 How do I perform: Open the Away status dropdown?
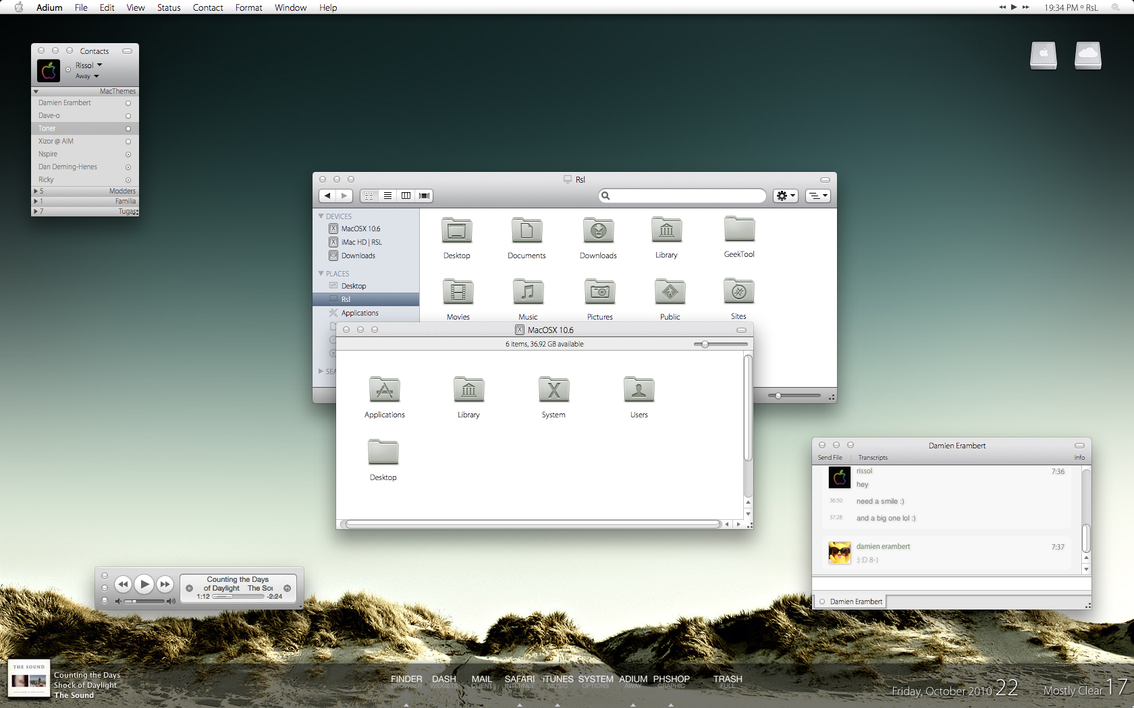pos(87,76)
